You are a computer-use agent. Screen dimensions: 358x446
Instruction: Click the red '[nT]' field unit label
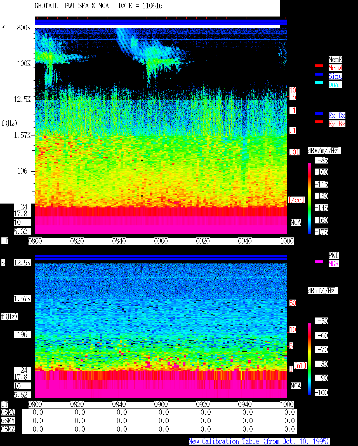(300, 366)
